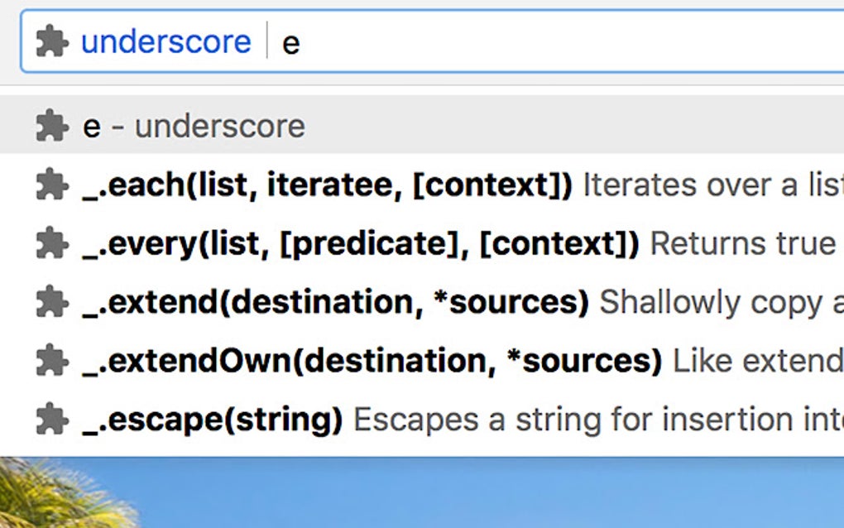Click the puzzle icon beside _.every suggestion
Viewport: 844px width, 528px height.
[x=52, y=243]
